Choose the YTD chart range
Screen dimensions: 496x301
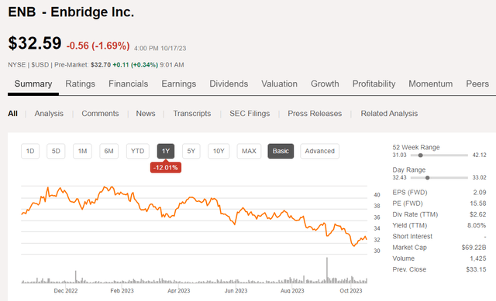point(138,151)
